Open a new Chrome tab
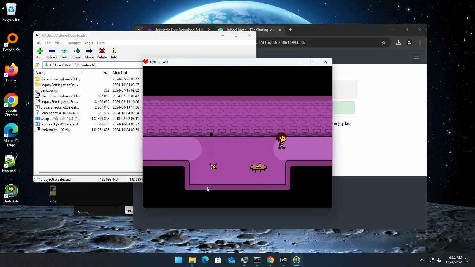Image resolution: width=475 pixels, height=267 pixels. [x=291, y=30]
